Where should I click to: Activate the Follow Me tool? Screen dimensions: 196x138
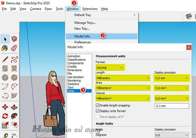coord(14,116)
